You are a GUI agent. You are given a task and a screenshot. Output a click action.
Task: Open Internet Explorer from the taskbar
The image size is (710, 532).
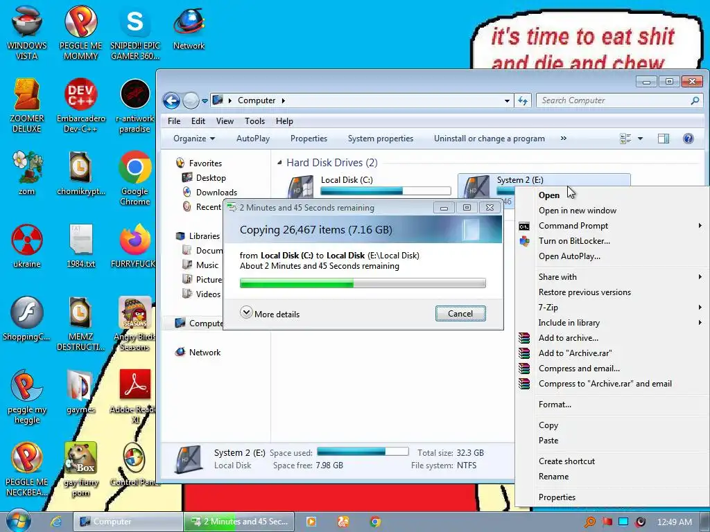55,522
